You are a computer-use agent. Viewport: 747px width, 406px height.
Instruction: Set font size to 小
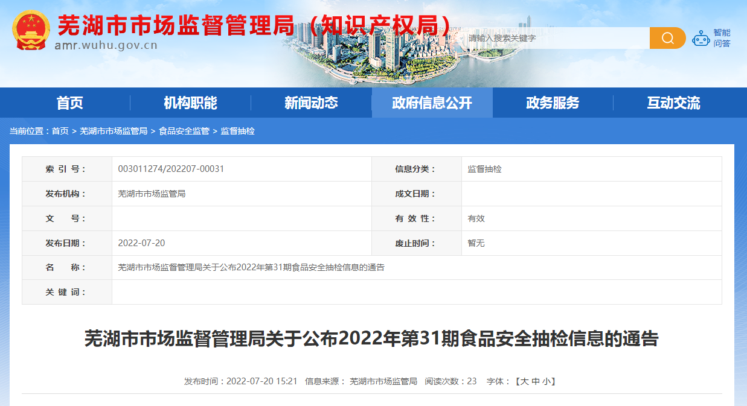tap(546, 381)
